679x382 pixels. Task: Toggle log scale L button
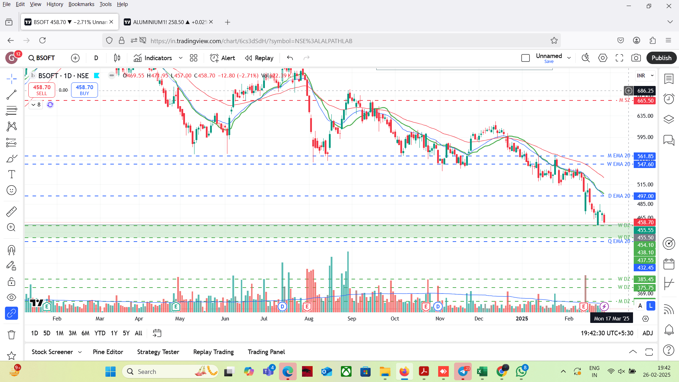[651, 306]
